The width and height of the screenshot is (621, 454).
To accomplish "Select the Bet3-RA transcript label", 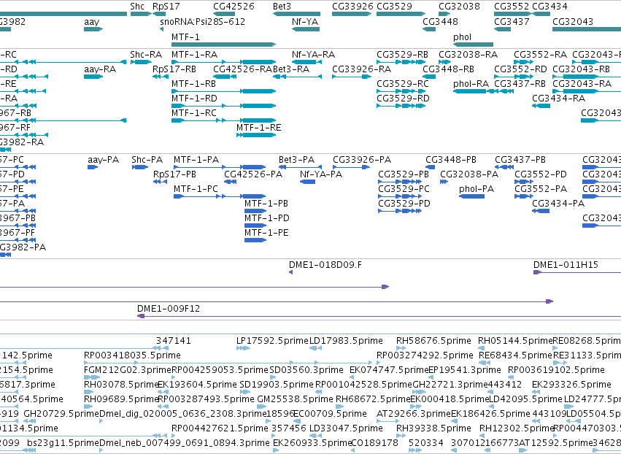I will pos(291,69).
